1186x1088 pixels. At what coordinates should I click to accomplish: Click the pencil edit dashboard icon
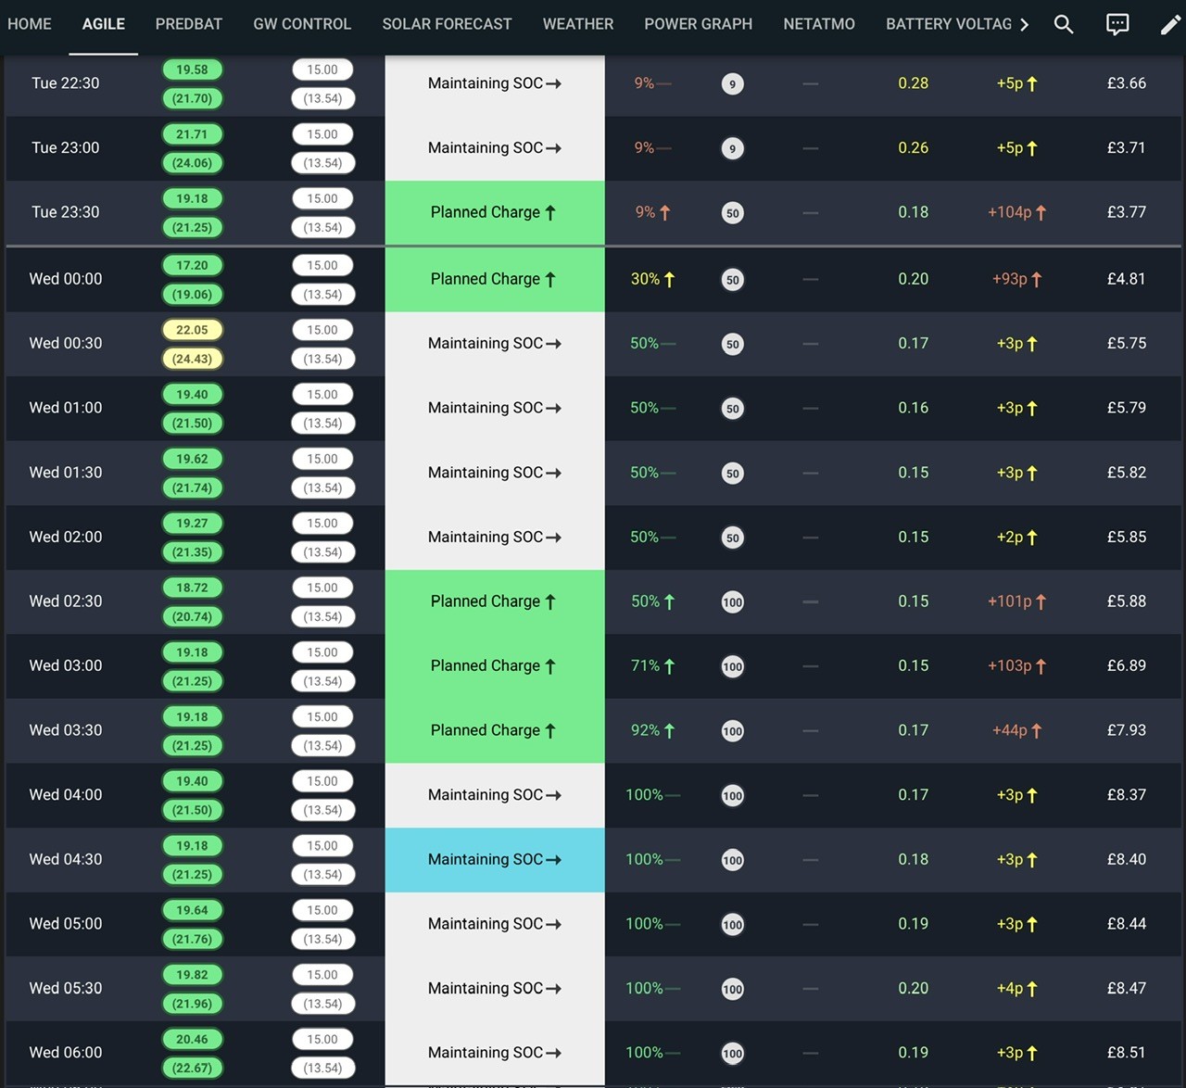1170,24
